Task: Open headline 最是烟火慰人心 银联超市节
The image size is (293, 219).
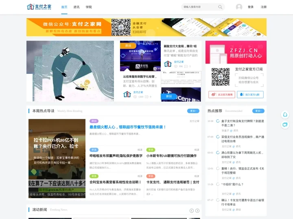Action: (x=128, y=127)
